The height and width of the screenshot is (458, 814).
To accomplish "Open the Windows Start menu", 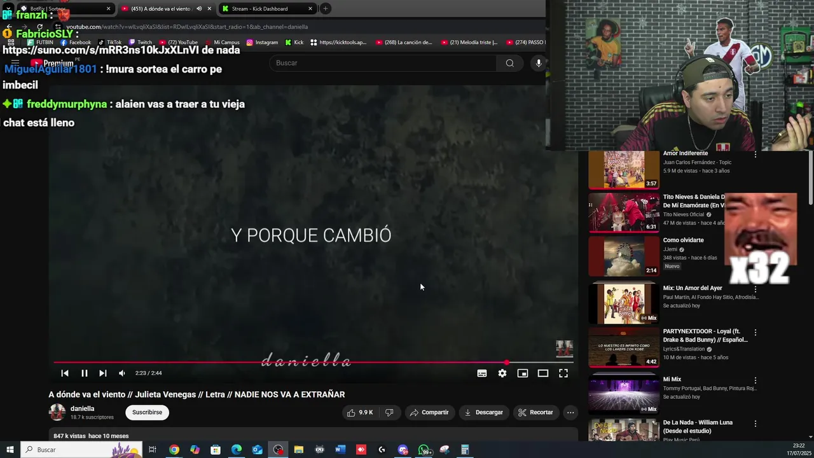I will coord(10,450).
